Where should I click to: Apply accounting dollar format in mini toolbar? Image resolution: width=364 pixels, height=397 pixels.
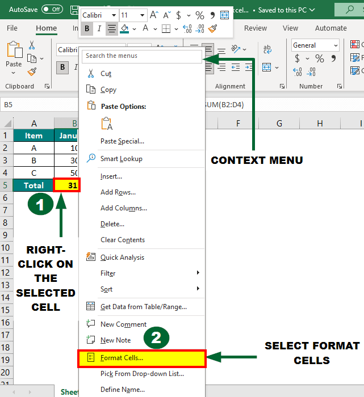point(178,15)
